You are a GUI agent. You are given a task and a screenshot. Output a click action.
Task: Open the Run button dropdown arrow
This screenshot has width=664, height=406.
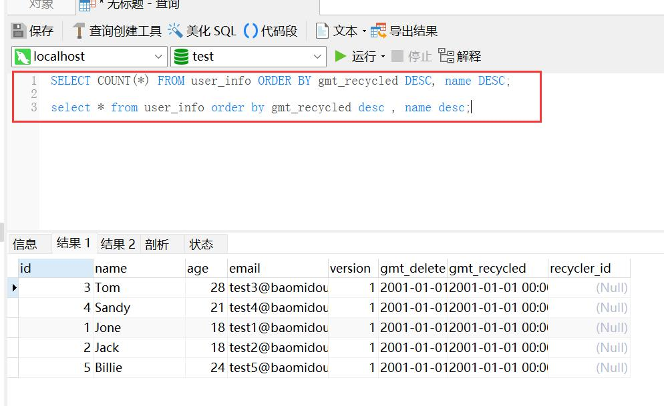(383, 57)
